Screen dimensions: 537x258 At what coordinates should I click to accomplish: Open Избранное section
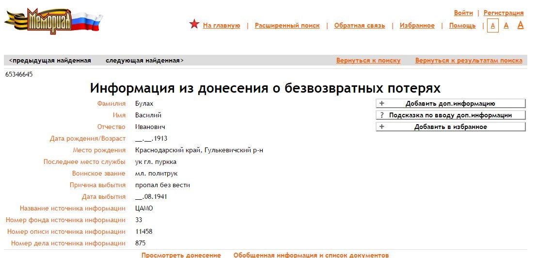pyautogui.click(x=417, y=25)
